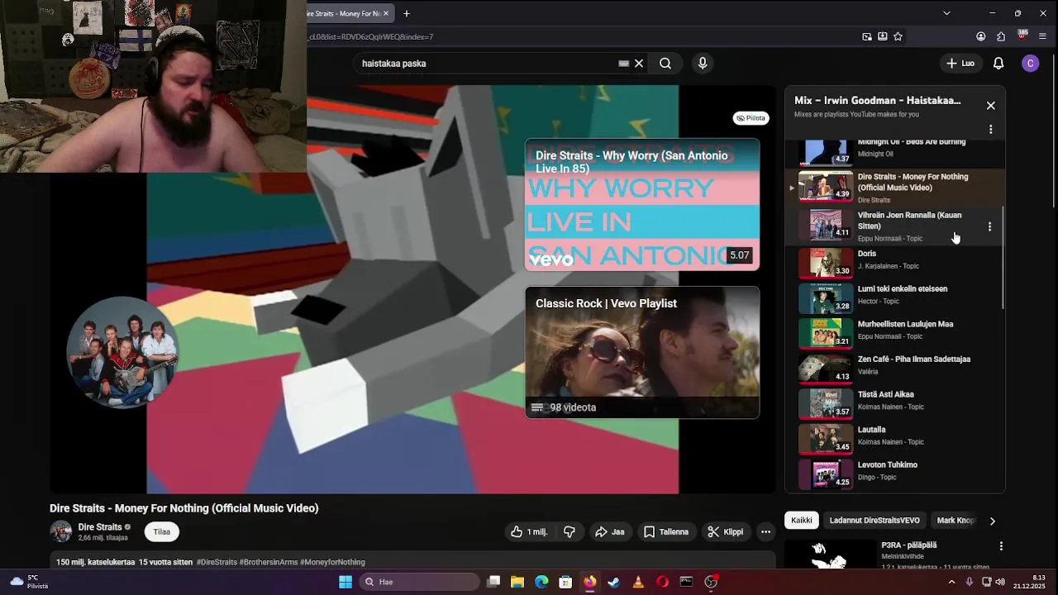Open more video actions ellipsis button

766,532
